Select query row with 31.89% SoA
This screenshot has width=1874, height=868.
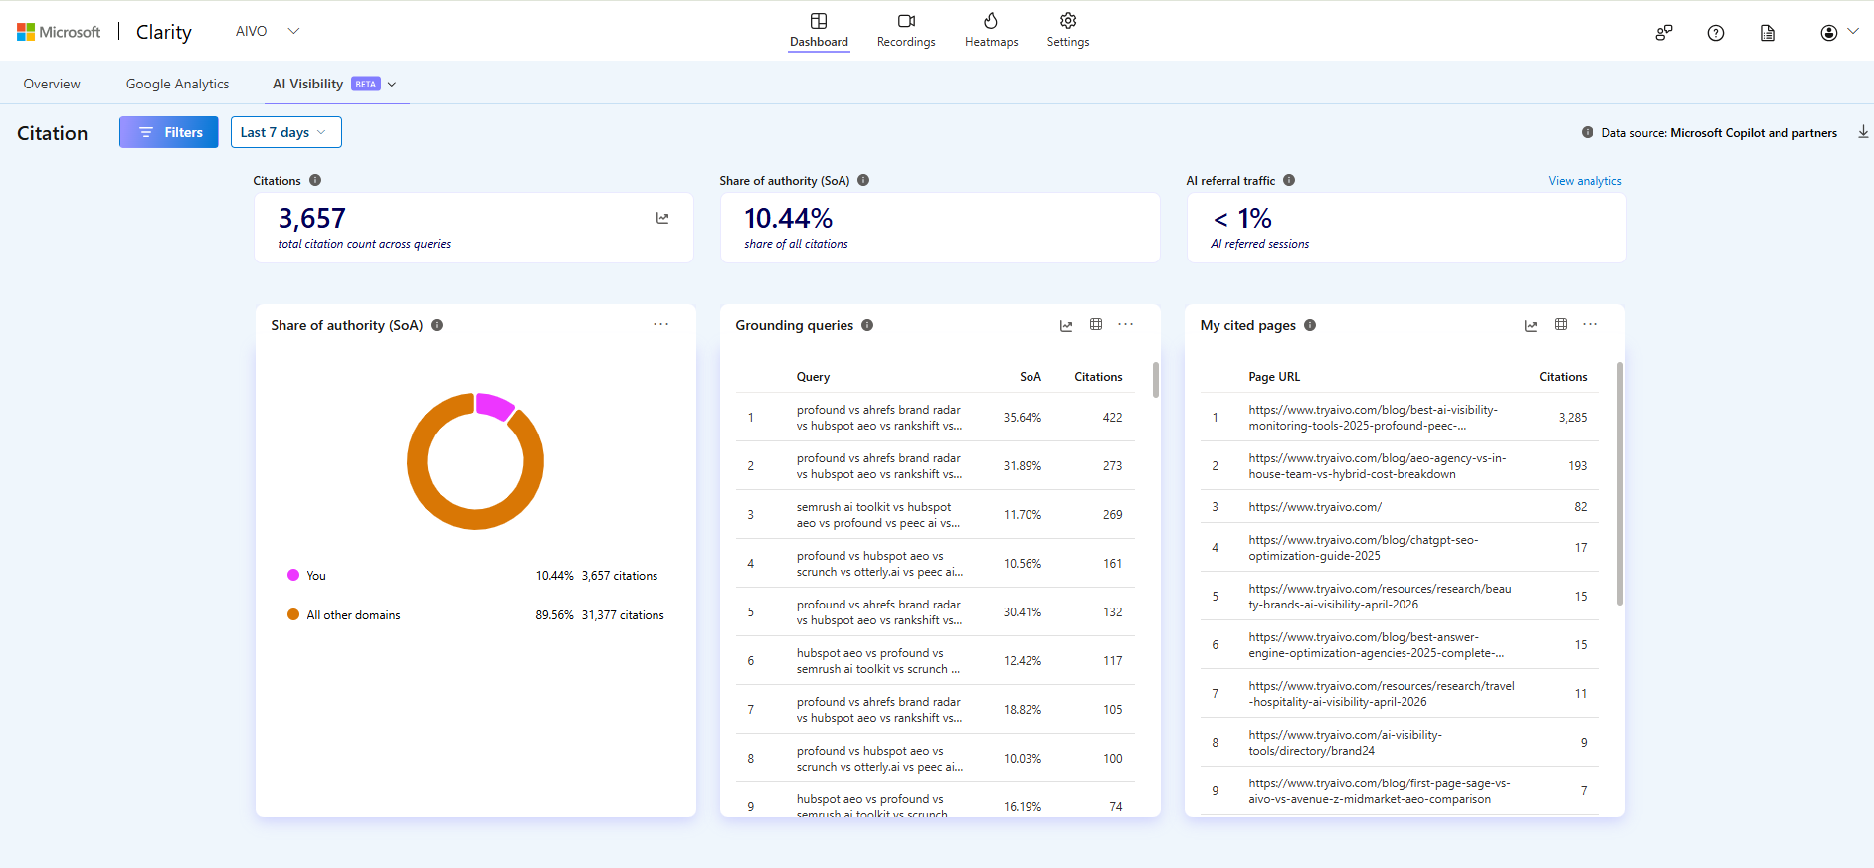935,466
